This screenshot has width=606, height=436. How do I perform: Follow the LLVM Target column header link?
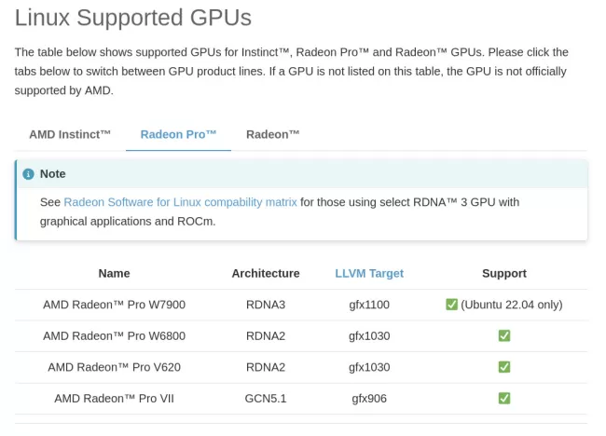point(369,273)
